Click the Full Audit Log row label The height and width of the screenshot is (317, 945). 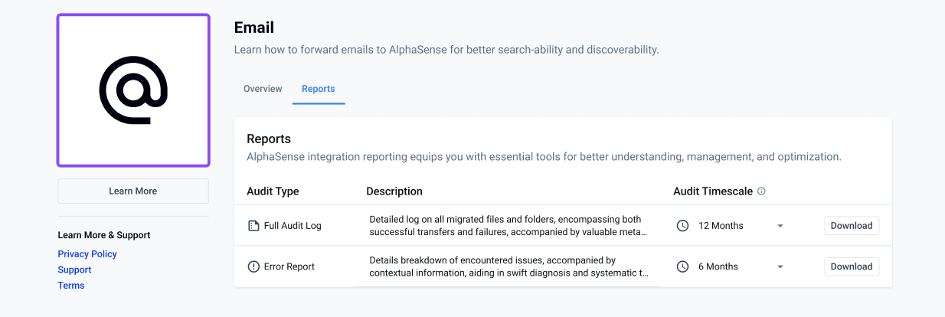[293, 226]
